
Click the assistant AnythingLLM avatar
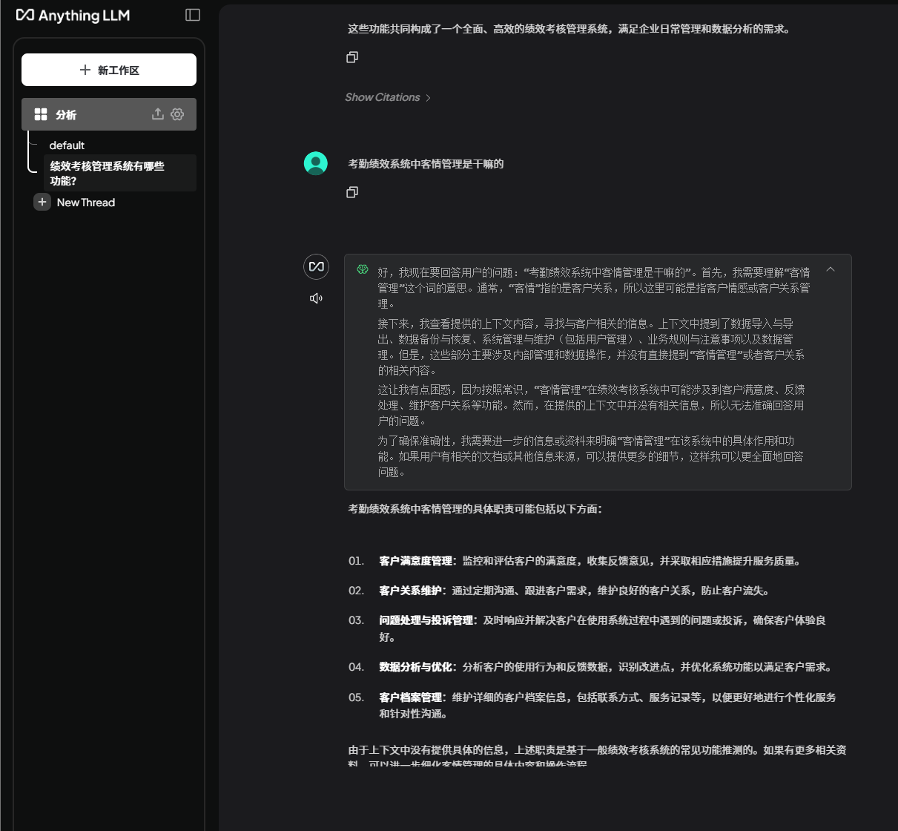point(317,266)
